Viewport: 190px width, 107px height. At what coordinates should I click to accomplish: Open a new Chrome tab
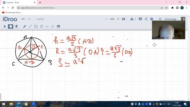coord(40,2)
